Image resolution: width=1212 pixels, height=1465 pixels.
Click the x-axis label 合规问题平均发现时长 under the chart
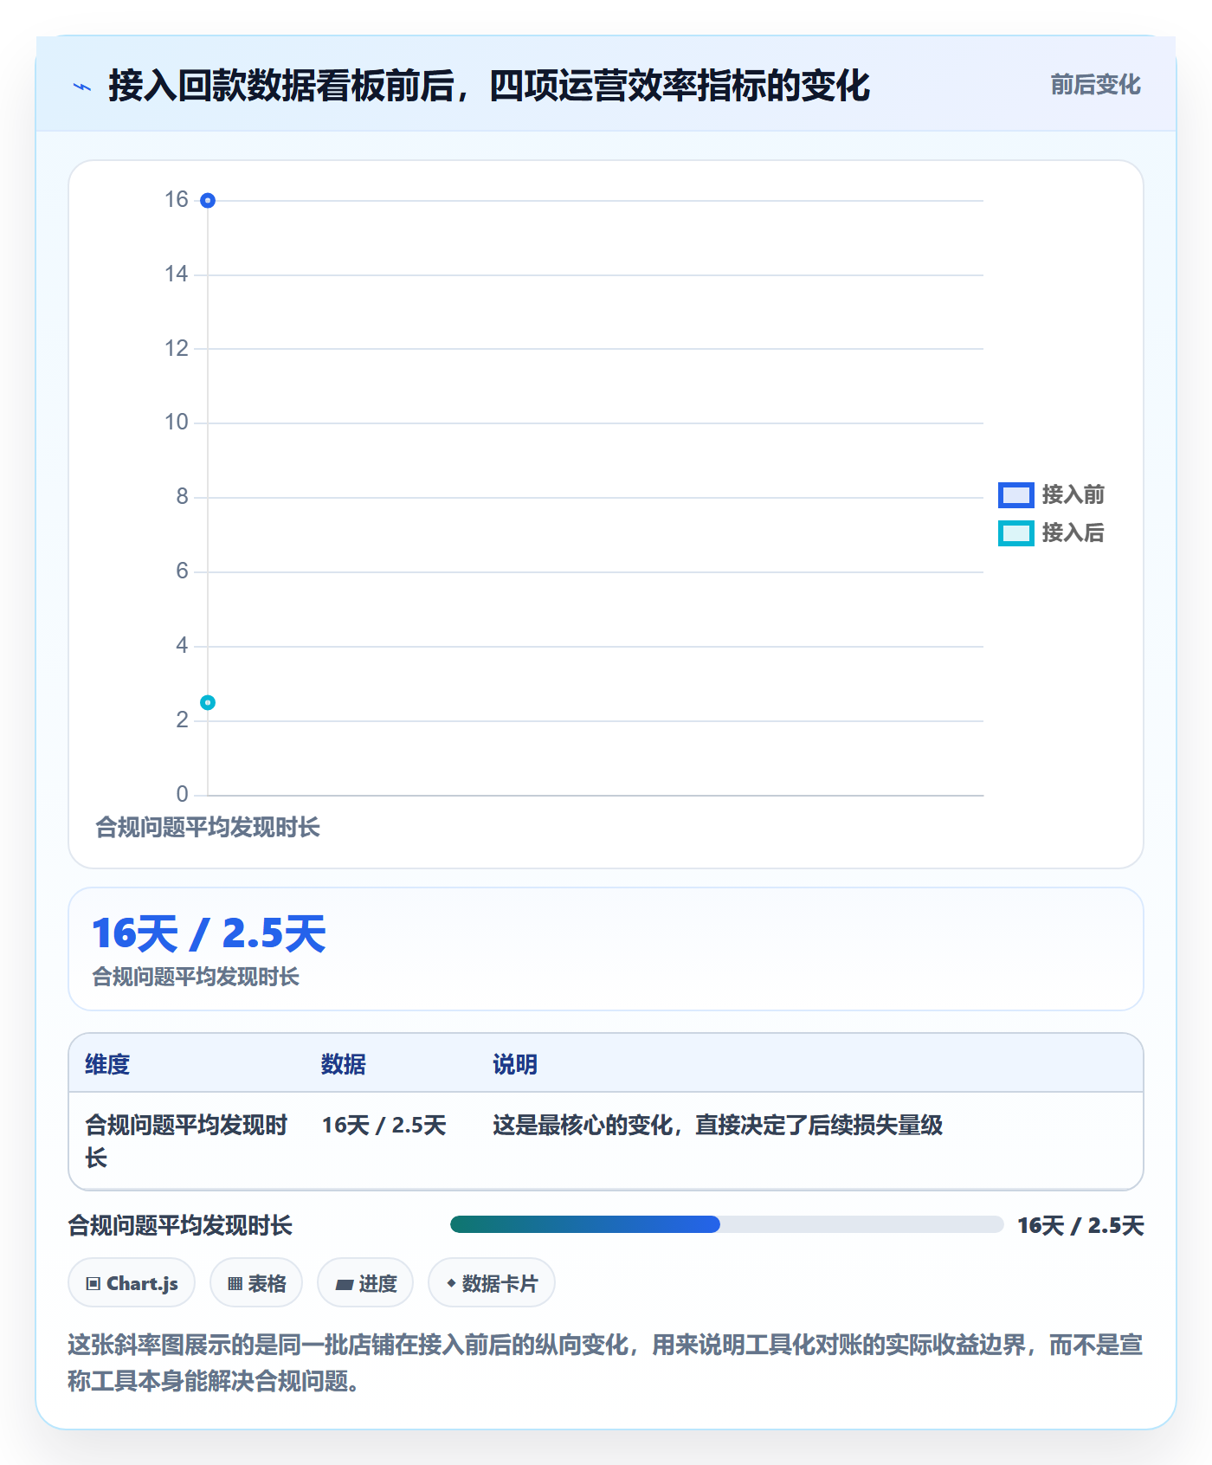tap(208, 828)
